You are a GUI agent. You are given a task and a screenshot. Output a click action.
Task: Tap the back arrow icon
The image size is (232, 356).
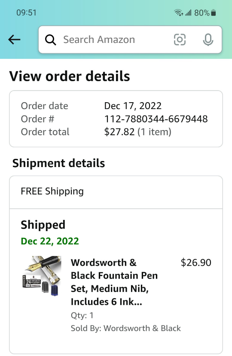click(x=14, y=40)
